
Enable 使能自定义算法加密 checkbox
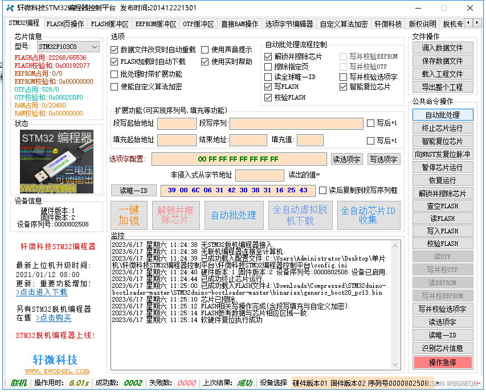[x=115, y=86]
